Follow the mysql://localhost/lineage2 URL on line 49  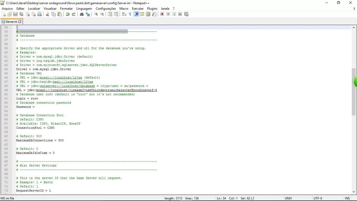point(97,90)
